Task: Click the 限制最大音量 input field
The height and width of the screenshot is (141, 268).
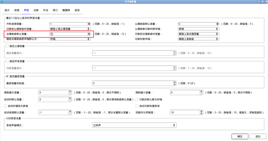Action: tap(54, 93)
